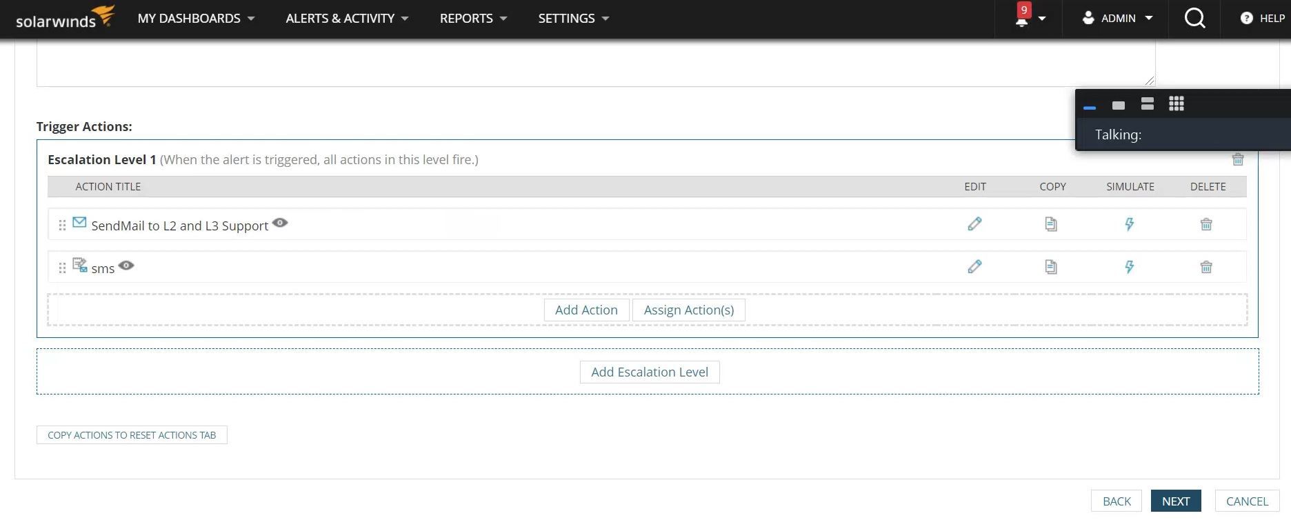Click the SolarWinds logo

(x=65, y=17)
